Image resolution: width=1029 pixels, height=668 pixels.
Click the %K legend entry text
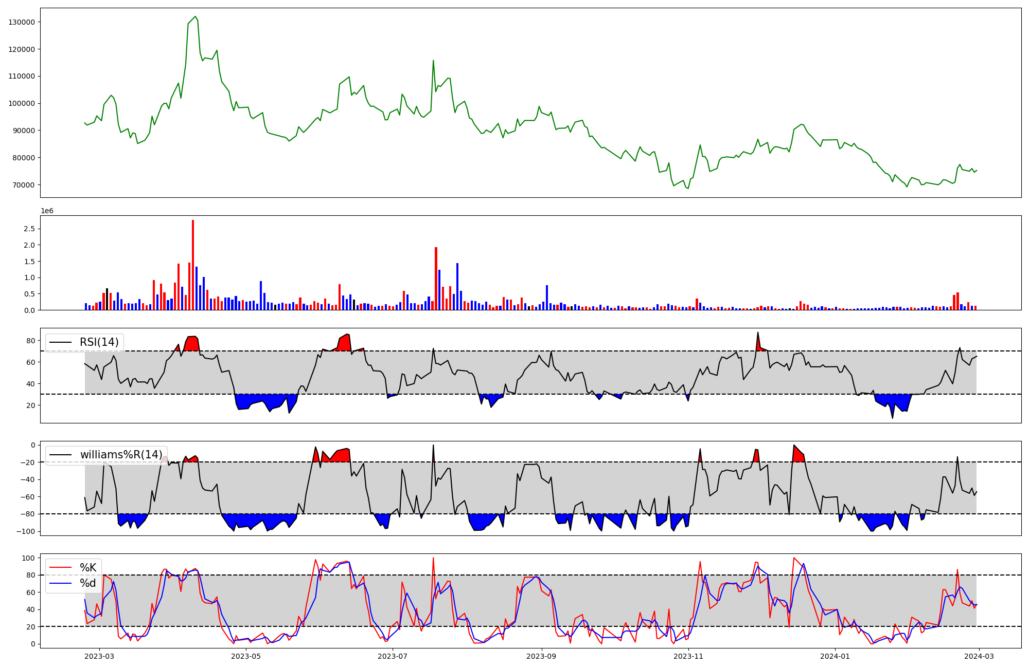(x=88, y=567)
